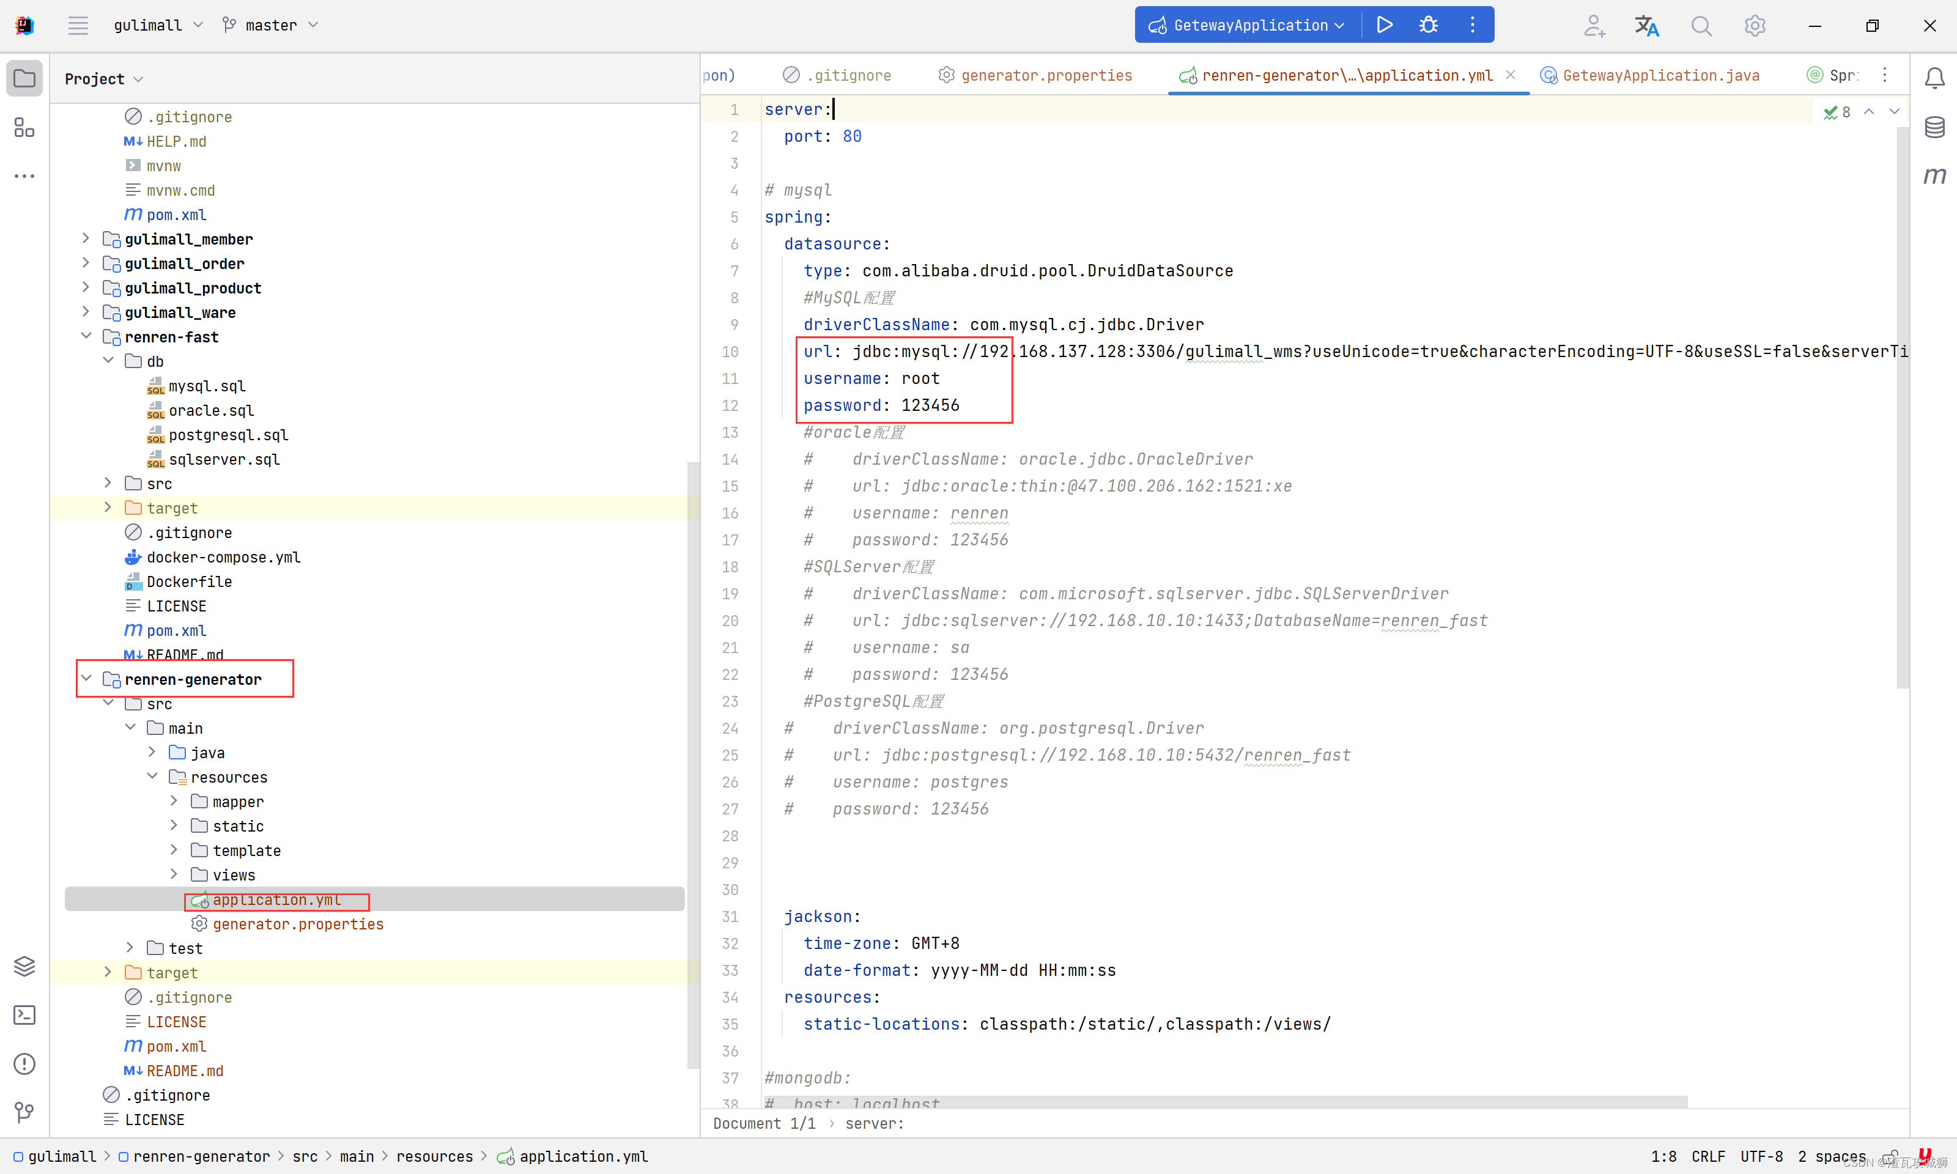Open the Terminal tool window

point(24,1015)
